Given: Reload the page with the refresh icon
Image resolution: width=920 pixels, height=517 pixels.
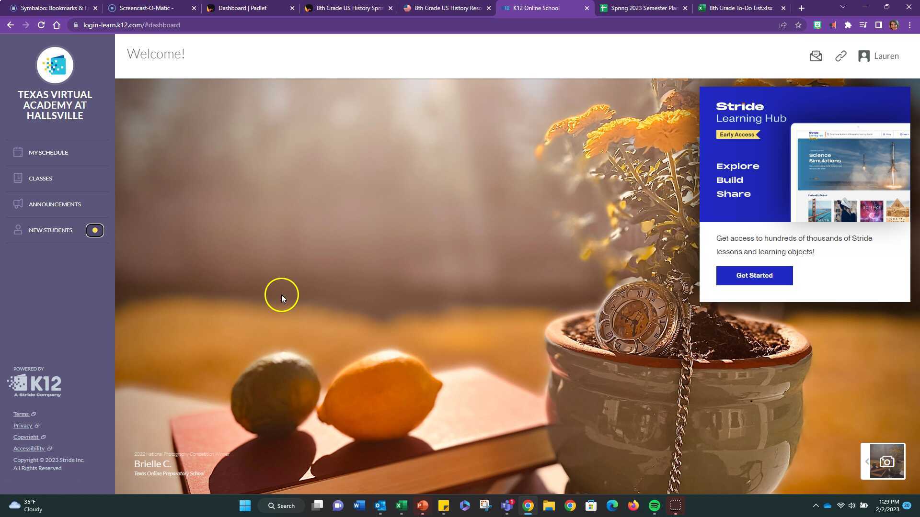Looking at the screenshot, I should click(41, 25).
